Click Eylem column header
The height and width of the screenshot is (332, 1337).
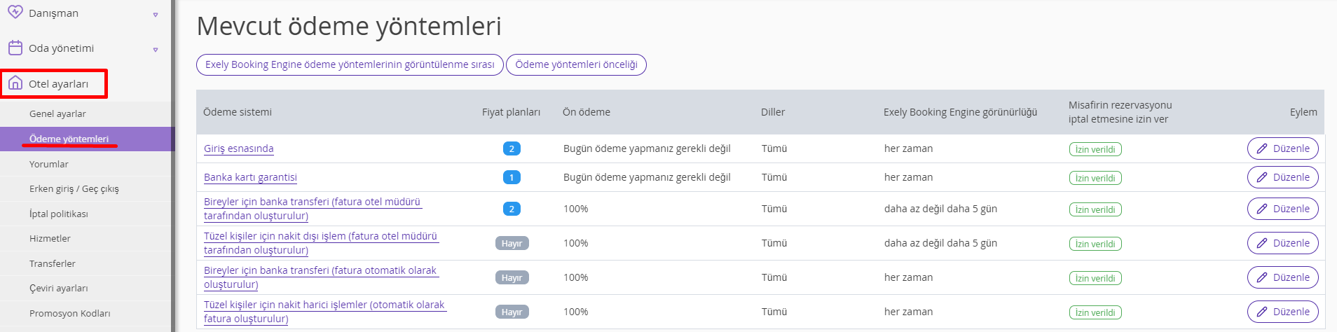click(x=1303, y=112)
